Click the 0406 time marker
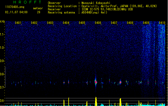 (x=98, y=23)
